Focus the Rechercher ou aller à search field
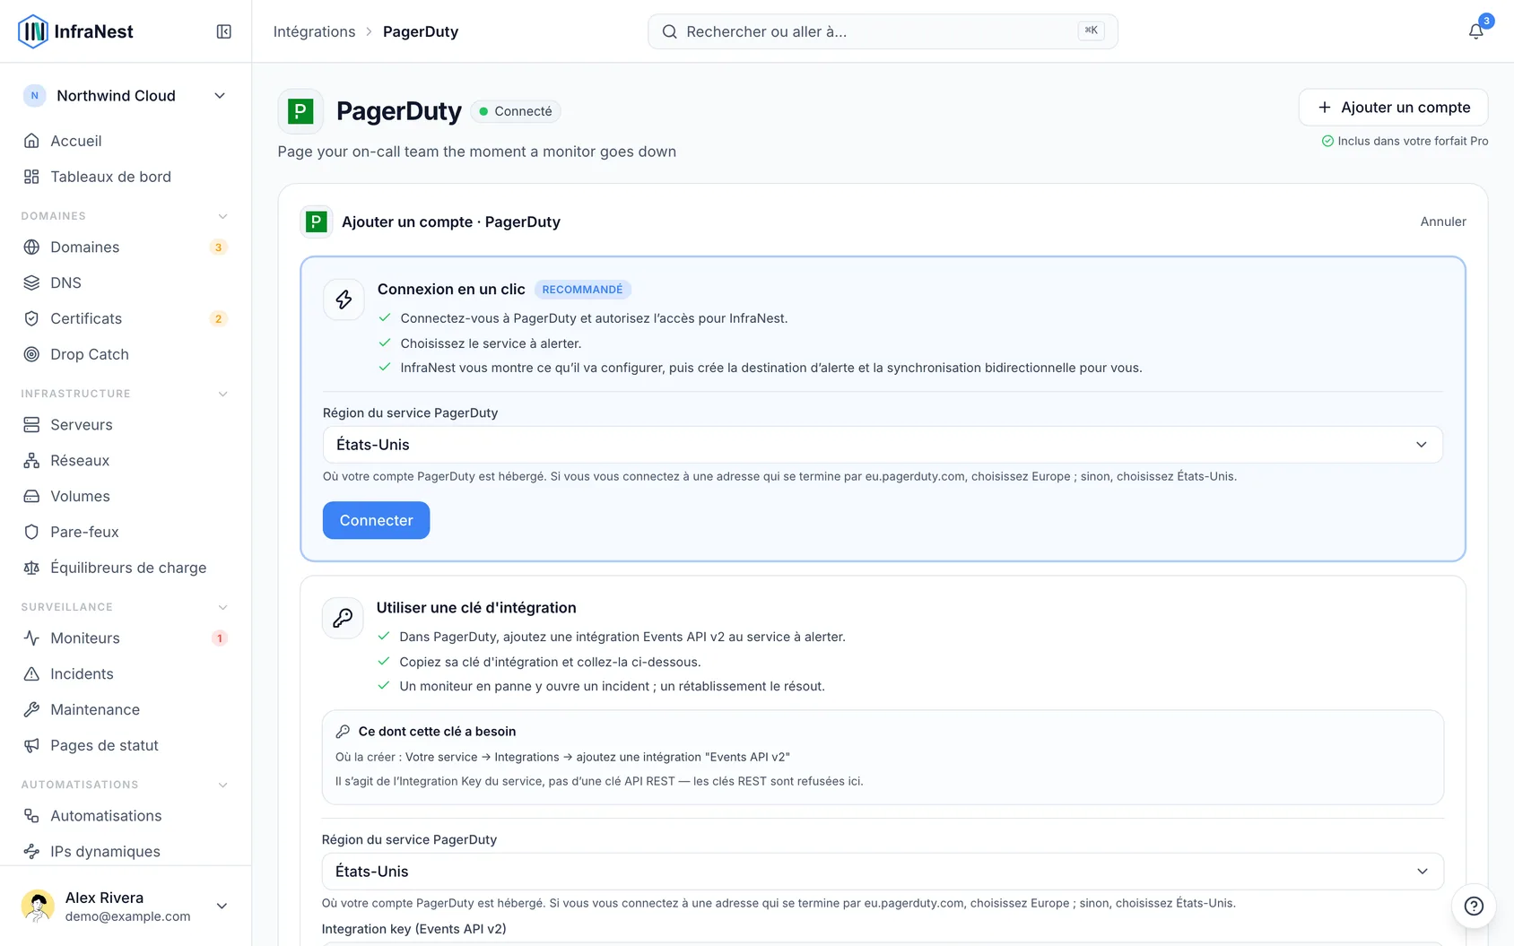1514x946 pixels. pyautogui.click(x=883, y=31)
